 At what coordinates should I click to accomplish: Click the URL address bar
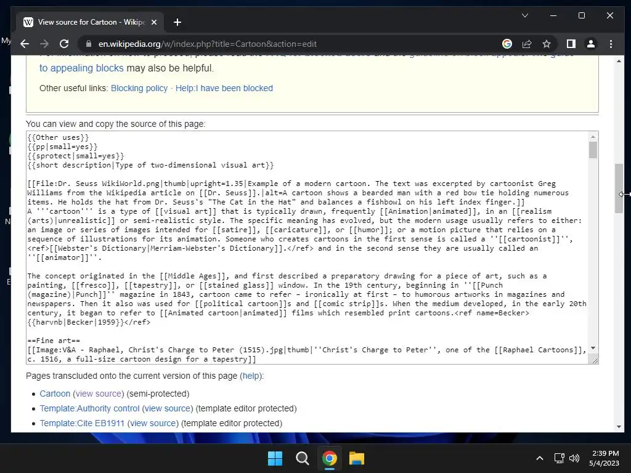point(290,44)
